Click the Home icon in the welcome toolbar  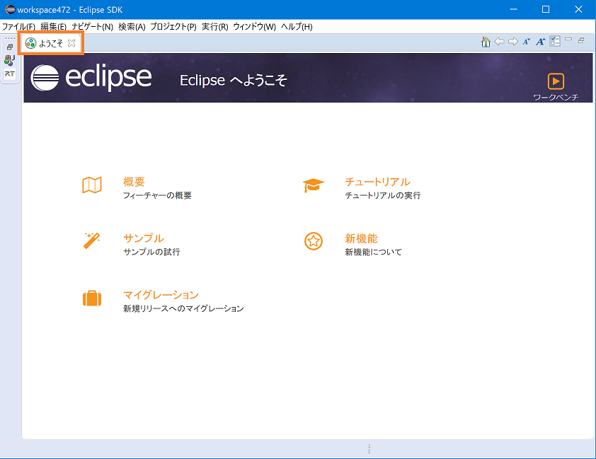pos(486,42)
